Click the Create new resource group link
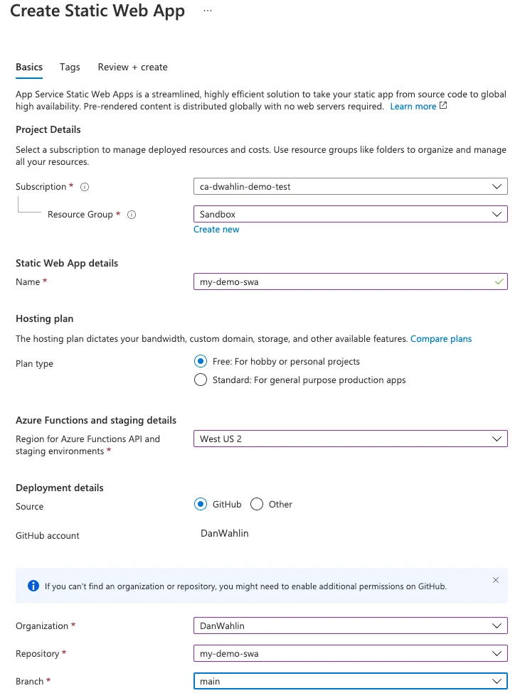 [x=216, y=230]
